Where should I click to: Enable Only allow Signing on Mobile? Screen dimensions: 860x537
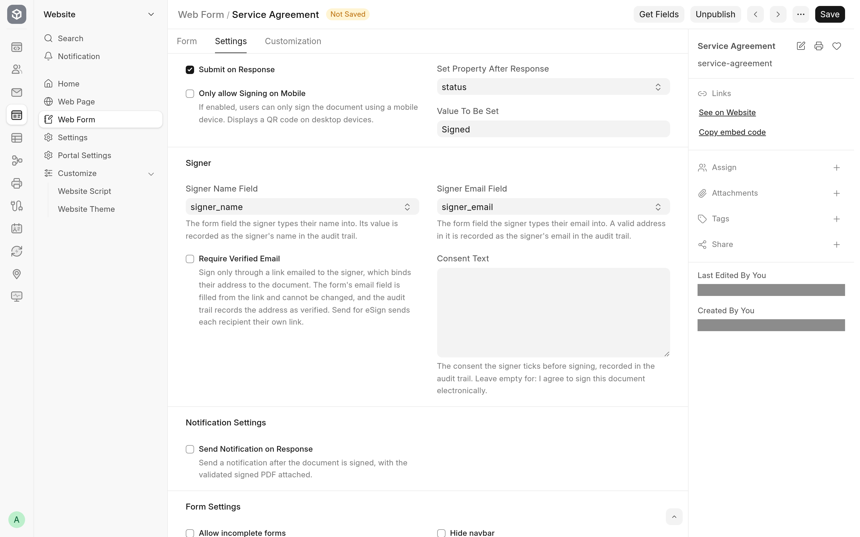(x=190, y=93)
